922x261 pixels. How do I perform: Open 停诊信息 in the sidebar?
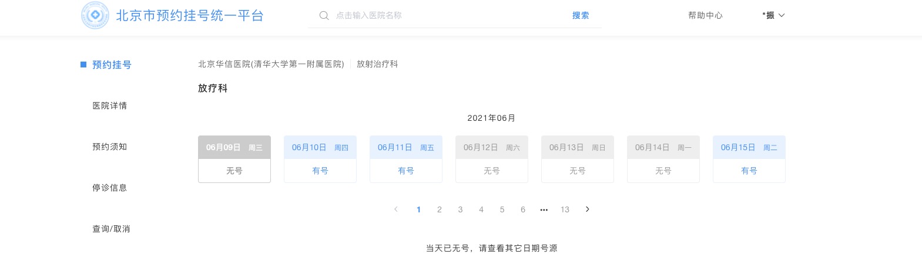click(x=110, y=188)
